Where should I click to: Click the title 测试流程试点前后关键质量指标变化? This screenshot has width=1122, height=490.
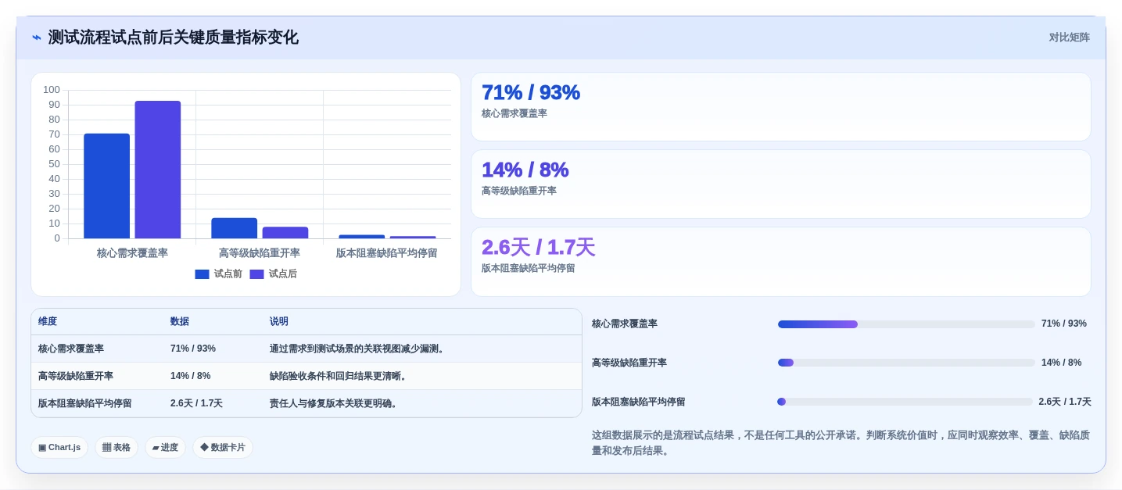[x=174, y=38]
